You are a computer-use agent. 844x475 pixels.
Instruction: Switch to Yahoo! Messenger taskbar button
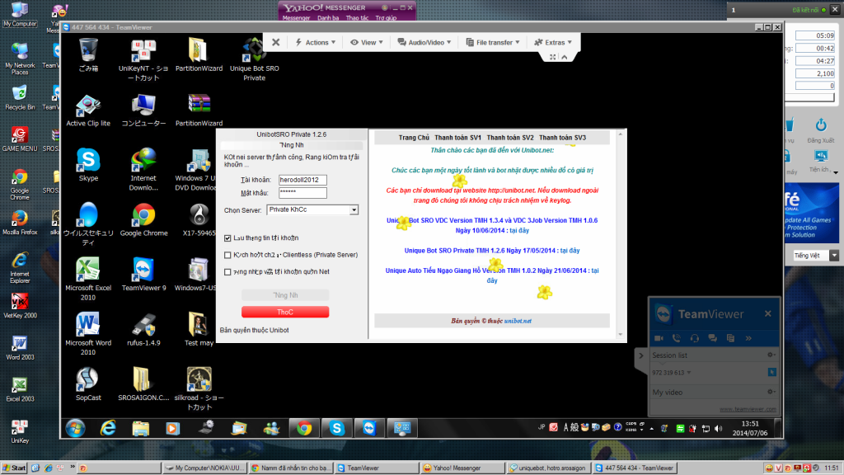pos(462,468)
